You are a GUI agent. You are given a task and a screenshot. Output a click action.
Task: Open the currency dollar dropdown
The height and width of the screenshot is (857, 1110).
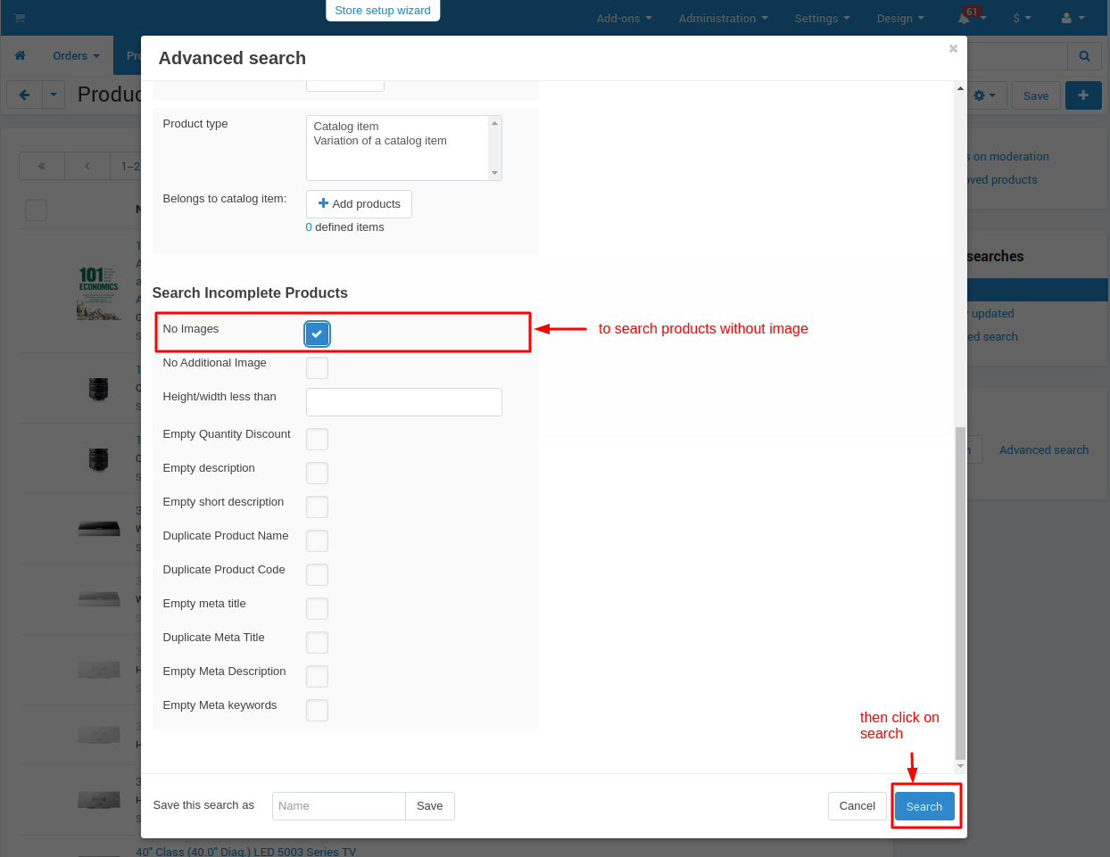[x=1022, y=18]
